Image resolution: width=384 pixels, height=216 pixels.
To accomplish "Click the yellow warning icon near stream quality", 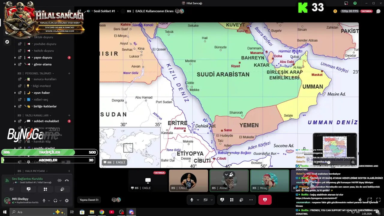I will 335,11.
